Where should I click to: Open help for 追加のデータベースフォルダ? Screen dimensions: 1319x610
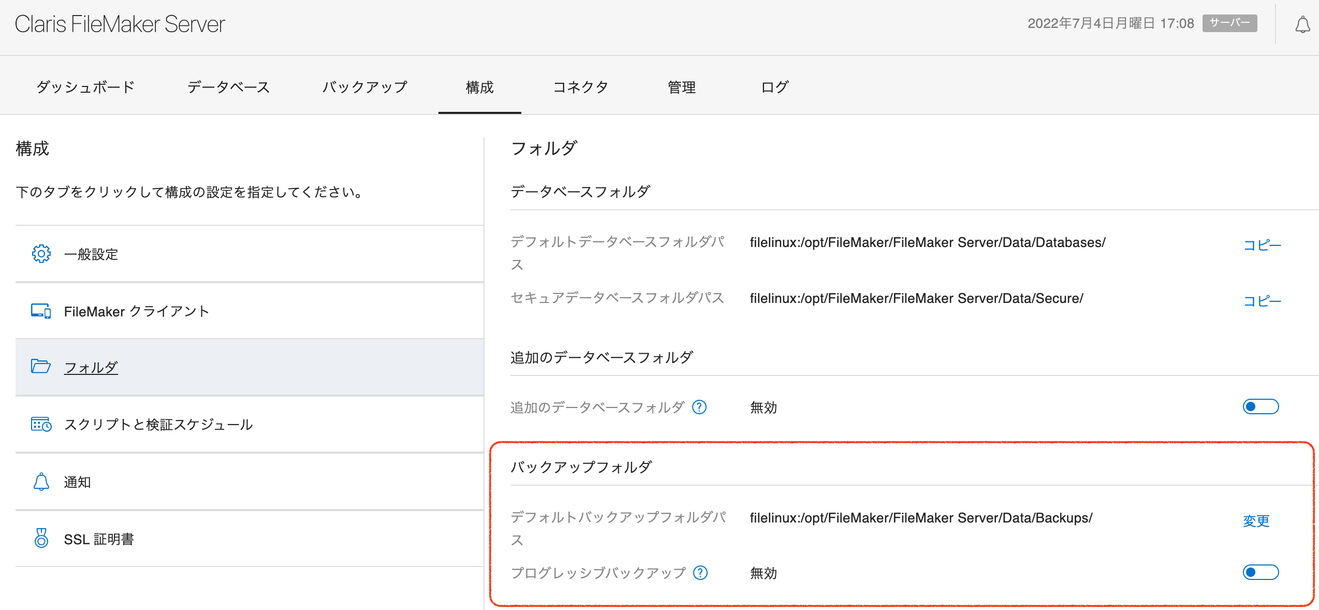[699, 408]
